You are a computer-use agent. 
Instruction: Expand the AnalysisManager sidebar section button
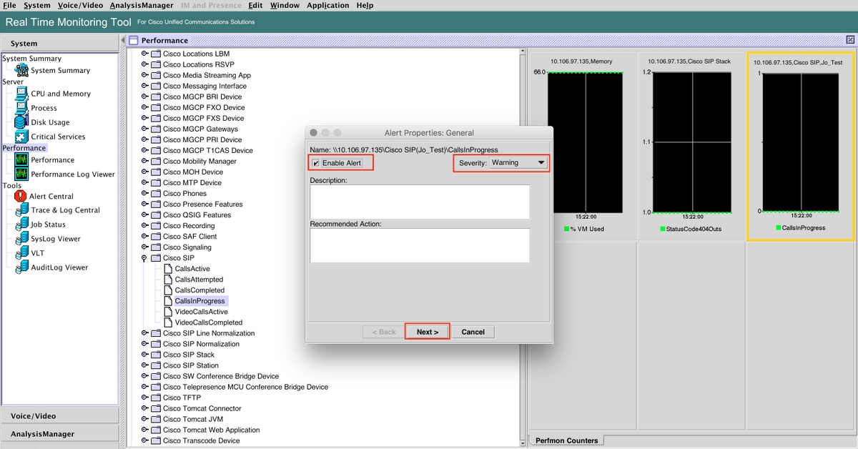click(x=59, y=433)
